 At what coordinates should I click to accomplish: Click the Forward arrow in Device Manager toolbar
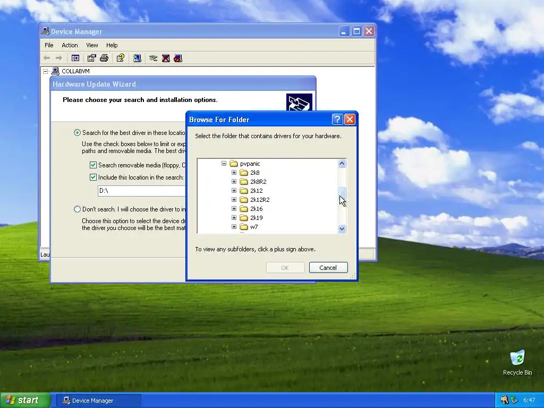tap(59, 58)
